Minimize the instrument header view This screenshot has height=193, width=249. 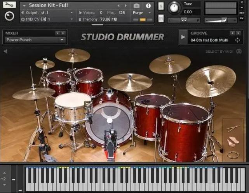[242, 7]
